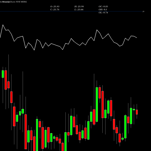Select the high value 'H: 25.98'
The image size is (151, 151).
79,7
